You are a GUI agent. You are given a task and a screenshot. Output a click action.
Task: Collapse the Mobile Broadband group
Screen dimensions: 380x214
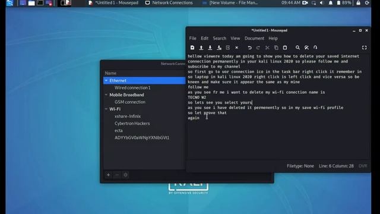[x=106, y=95]
